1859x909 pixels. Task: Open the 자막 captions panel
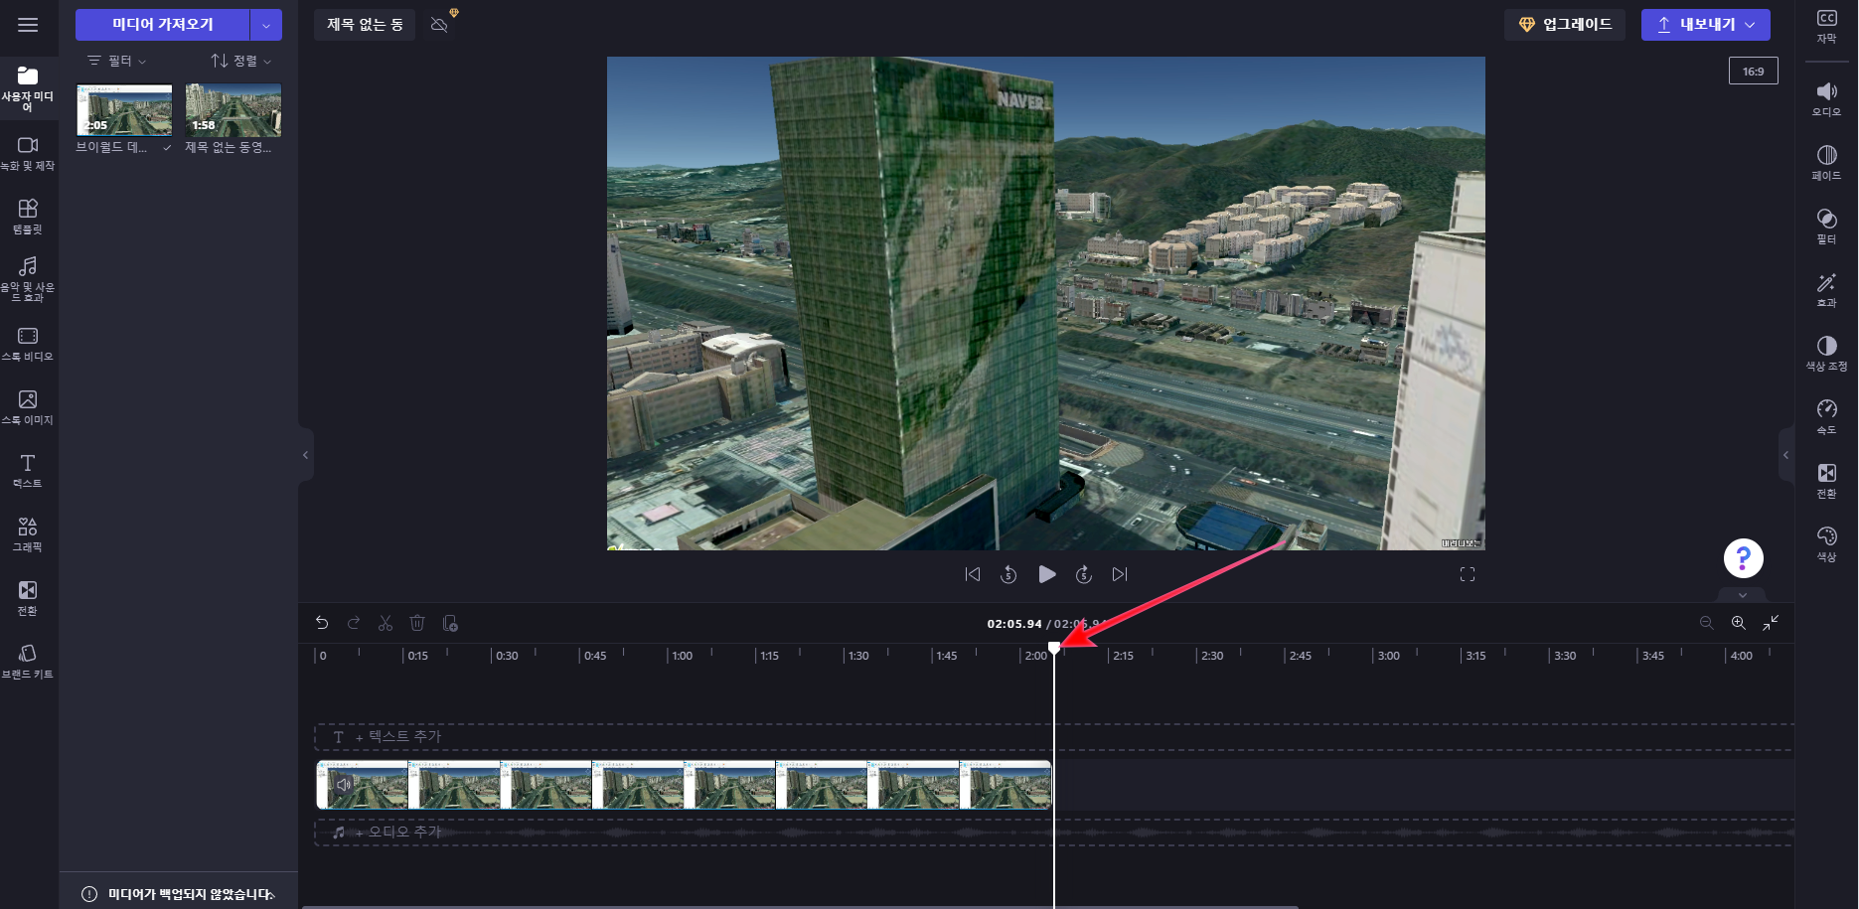1826,26
